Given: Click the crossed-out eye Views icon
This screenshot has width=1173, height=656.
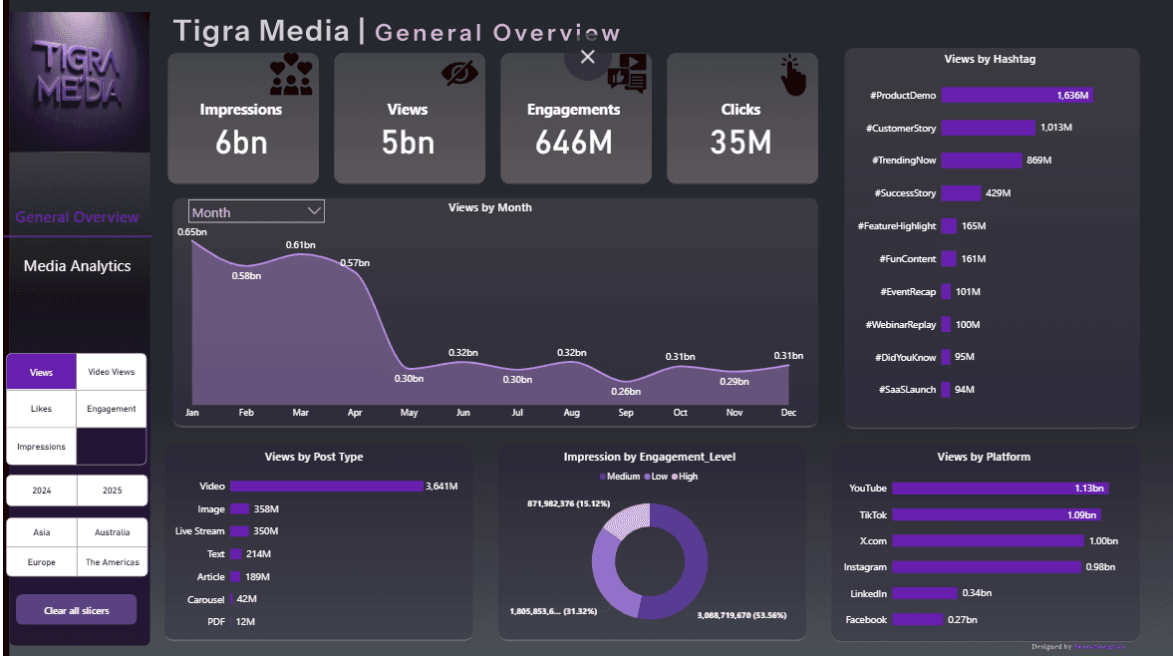Looking at the screenshot, I should [459, 73].
